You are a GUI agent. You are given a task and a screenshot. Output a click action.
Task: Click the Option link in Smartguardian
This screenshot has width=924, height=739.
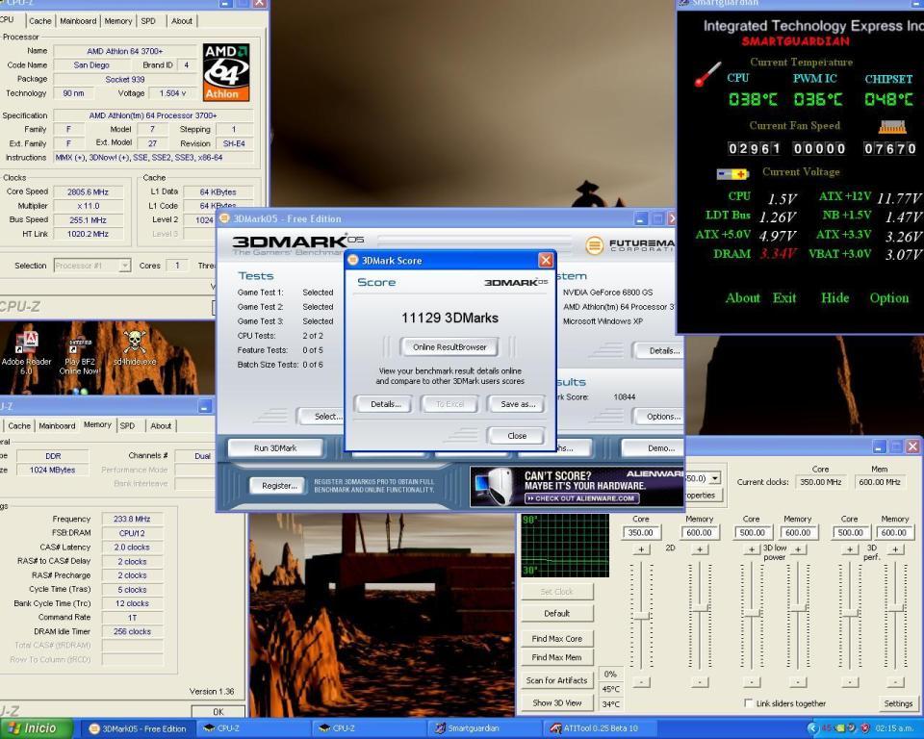888,297
